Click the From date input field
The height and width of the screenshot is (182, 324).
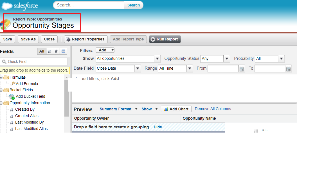[x=223, y=69]
